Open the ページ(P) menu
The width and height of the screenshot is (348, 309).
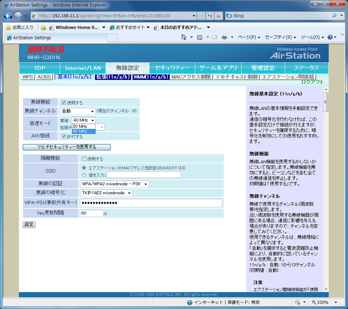click(x=248, y=37)
